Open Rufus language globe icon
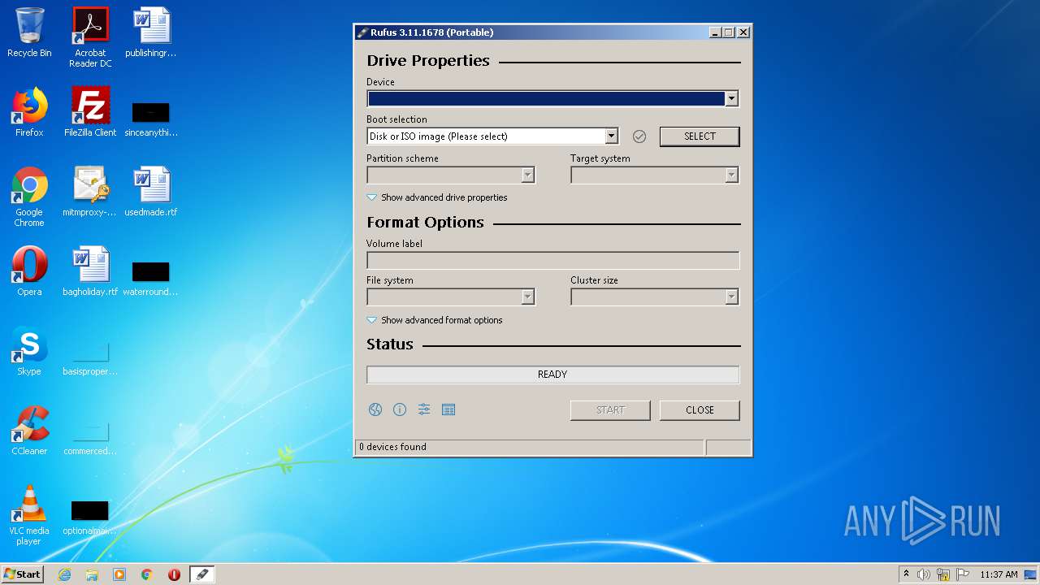Screen dimensions: 1040x585 [375, 409]
